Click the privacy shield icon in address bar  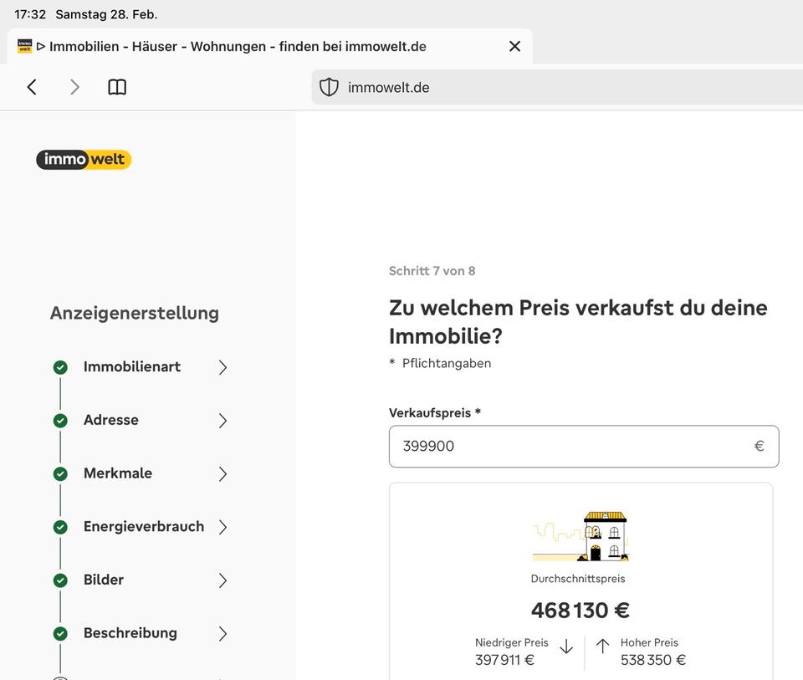coord(330,87)
